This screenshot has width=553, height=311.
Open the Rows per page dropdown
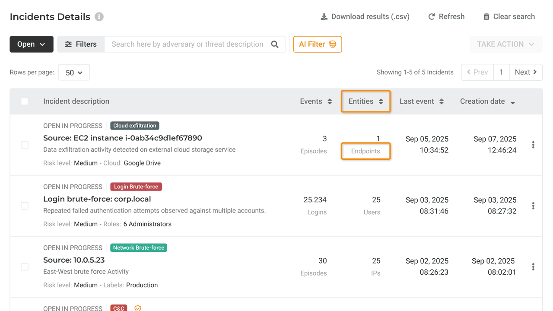point(74,73)
